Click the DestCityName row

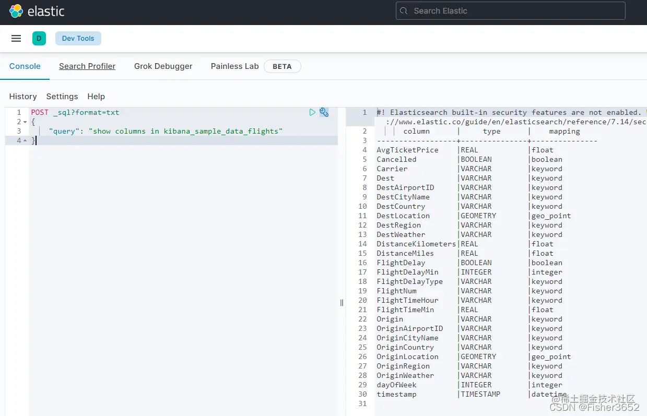[x=469, y=197]
